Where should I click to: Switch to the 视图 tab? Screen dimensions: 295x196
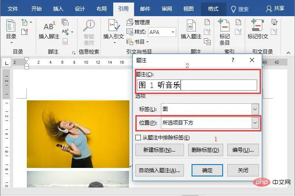click(x=188, y=9)
